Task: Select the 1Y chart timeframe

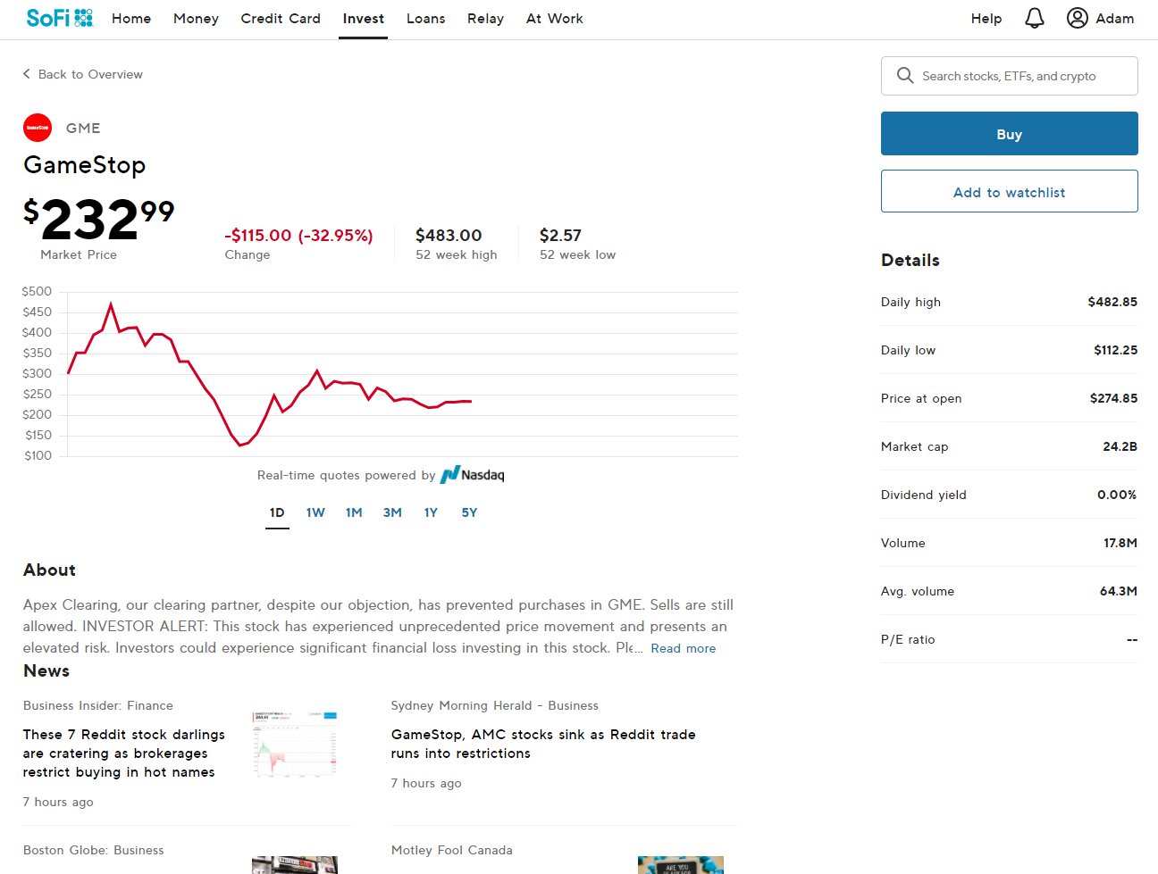Action: (x=431, y=512)
